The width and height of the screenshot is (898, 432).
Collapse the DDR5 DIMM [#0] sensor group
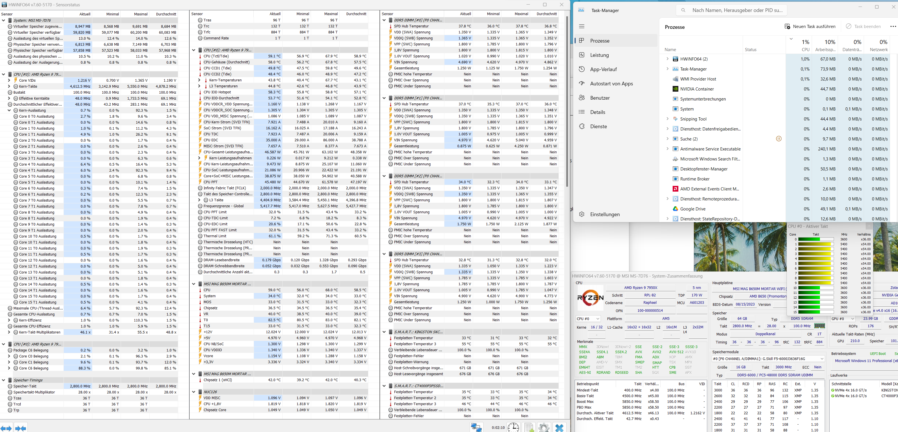(x=384, y=20)
